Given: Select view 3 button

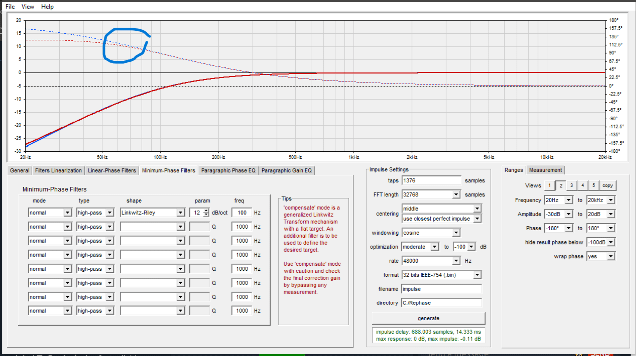Looking at the screenshot, I should tap(572, 185).
